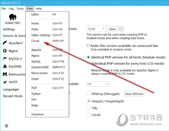Enable Make this version available on command line
Viewport: 169px width, 131px height.
point(88,46)
